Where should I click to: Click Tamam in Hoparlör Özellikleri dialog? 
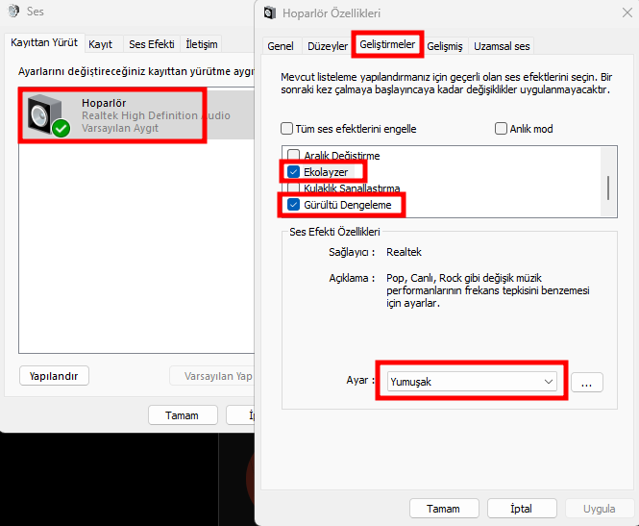tap(444, 509)
